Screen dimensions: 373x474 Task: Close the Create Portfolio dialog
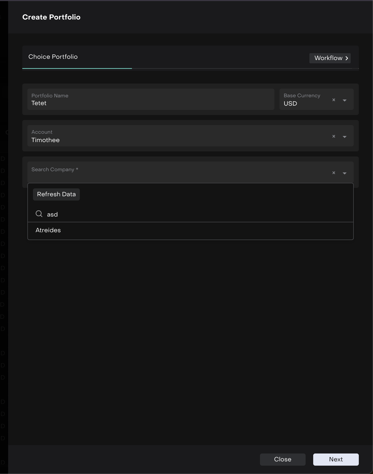(x=283, y=459)
